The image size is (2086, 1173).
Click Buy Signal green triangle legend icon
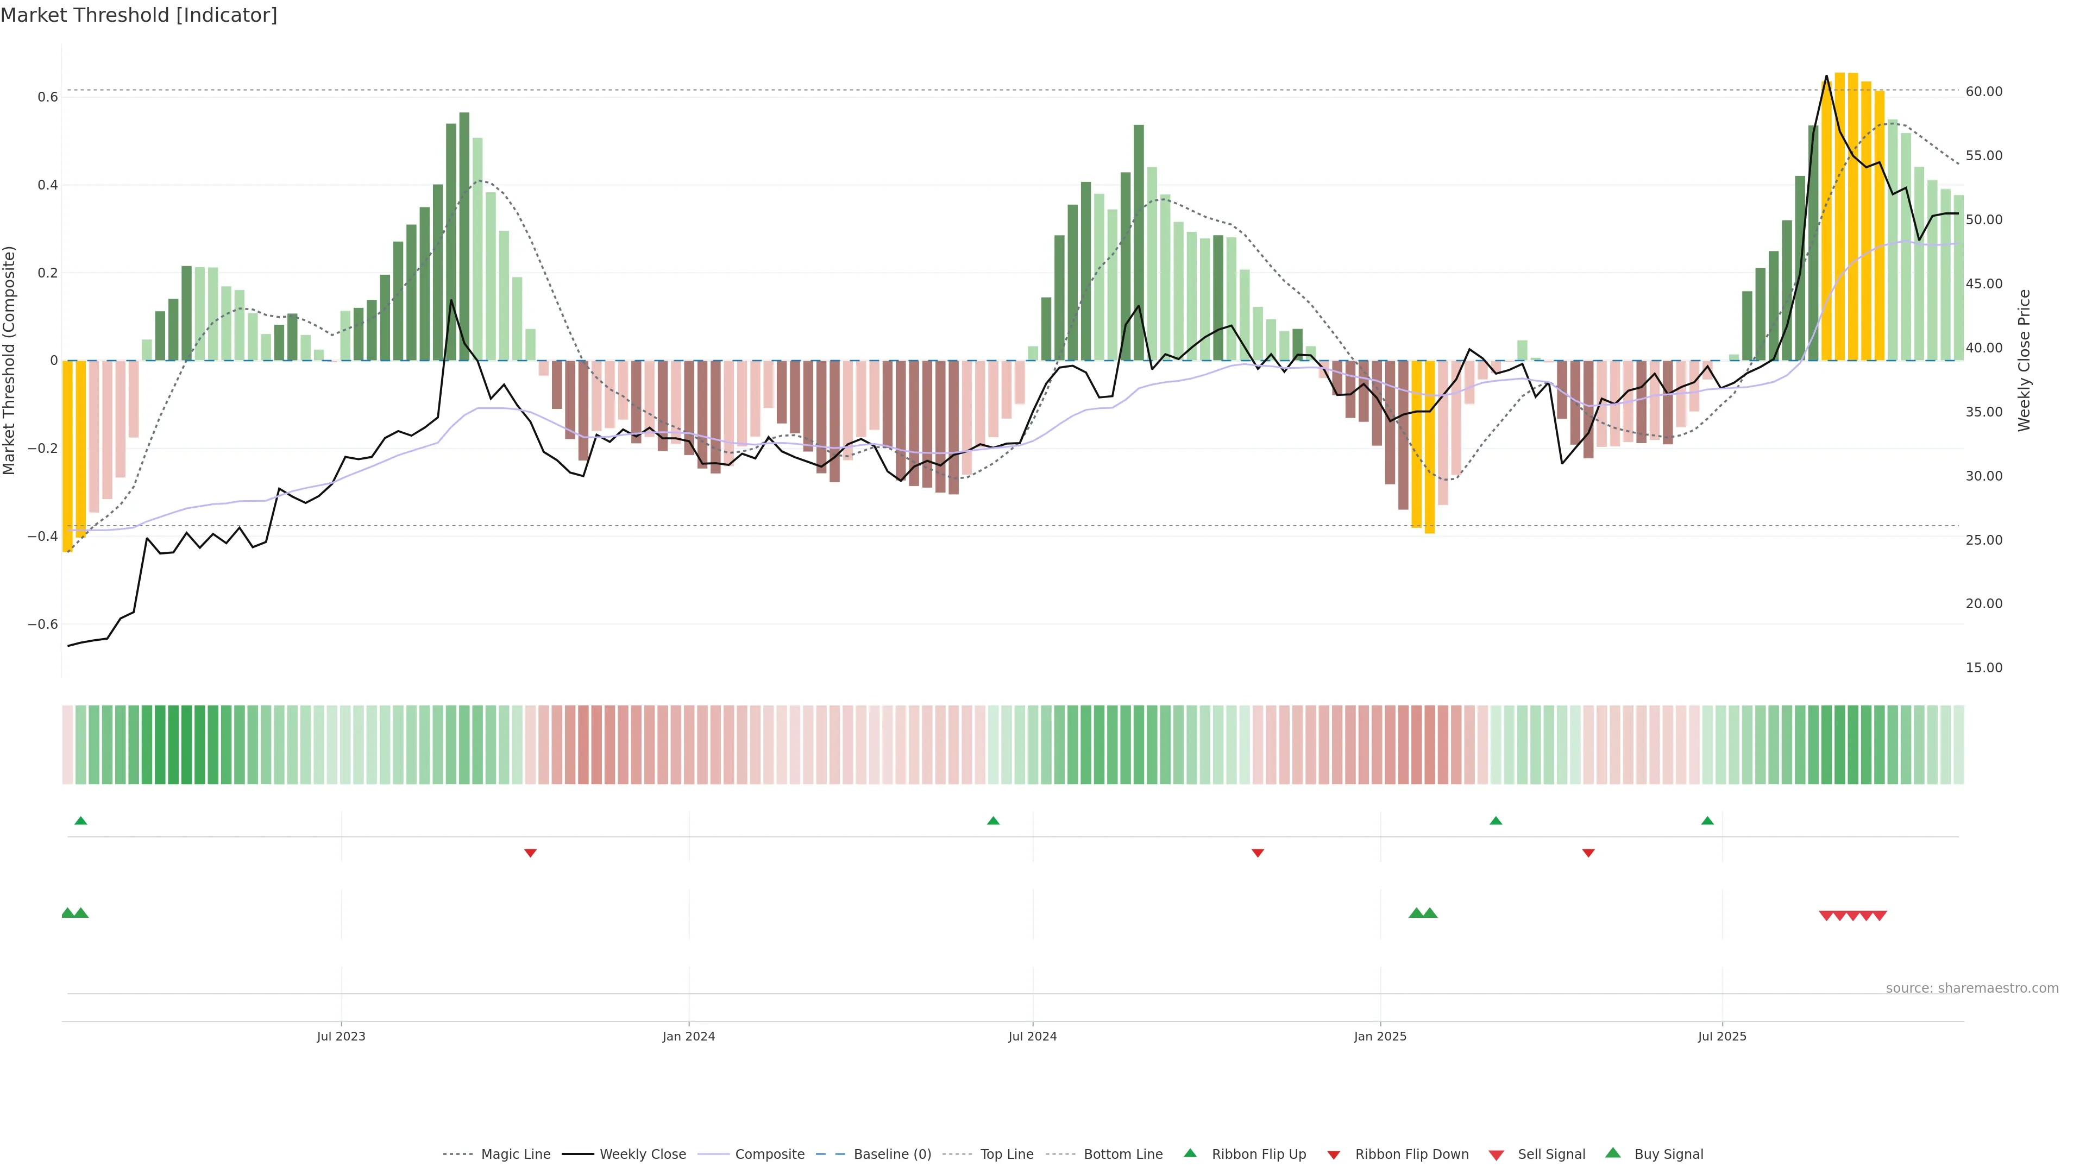coord(1612,1153)
